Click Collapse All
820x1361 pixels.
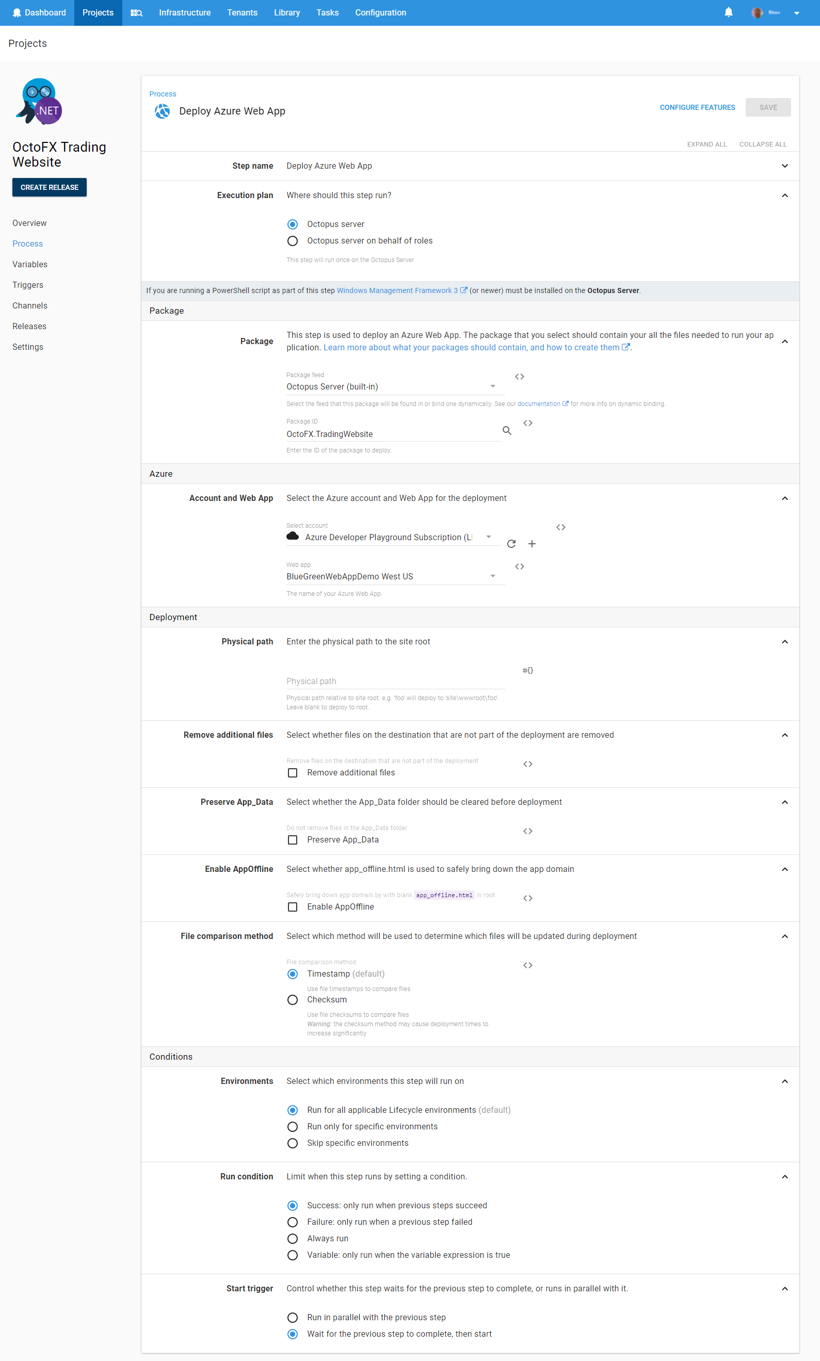763,145
